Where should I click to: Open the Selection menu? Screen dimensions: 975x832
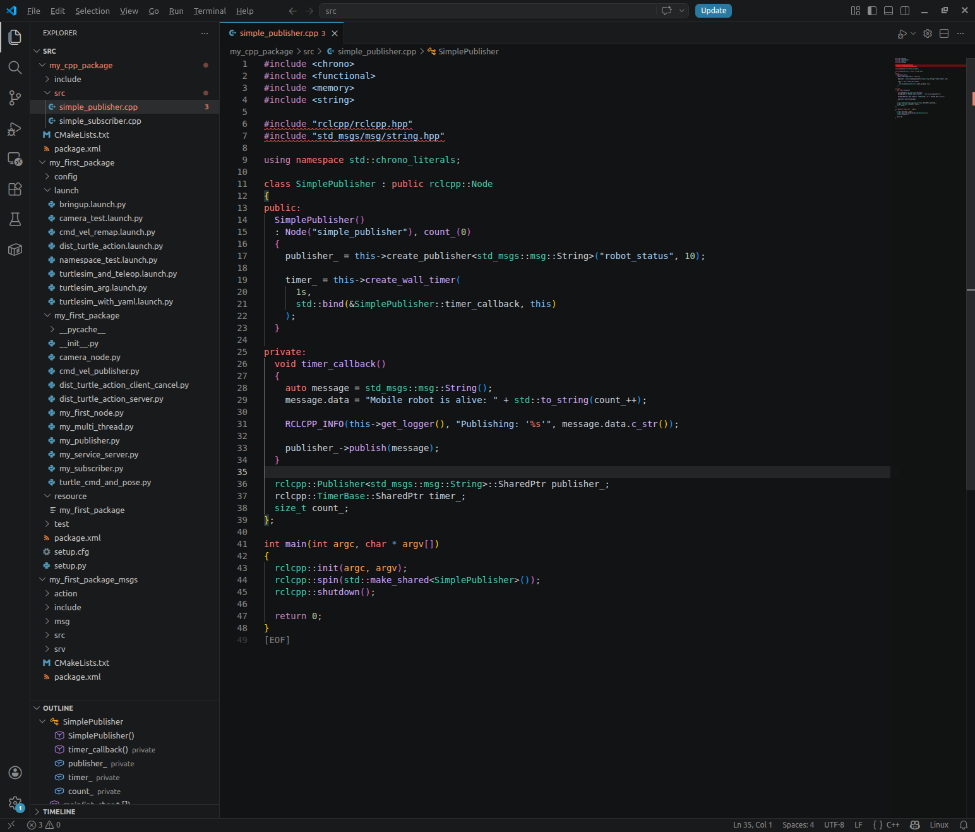(x=92, y=11)
